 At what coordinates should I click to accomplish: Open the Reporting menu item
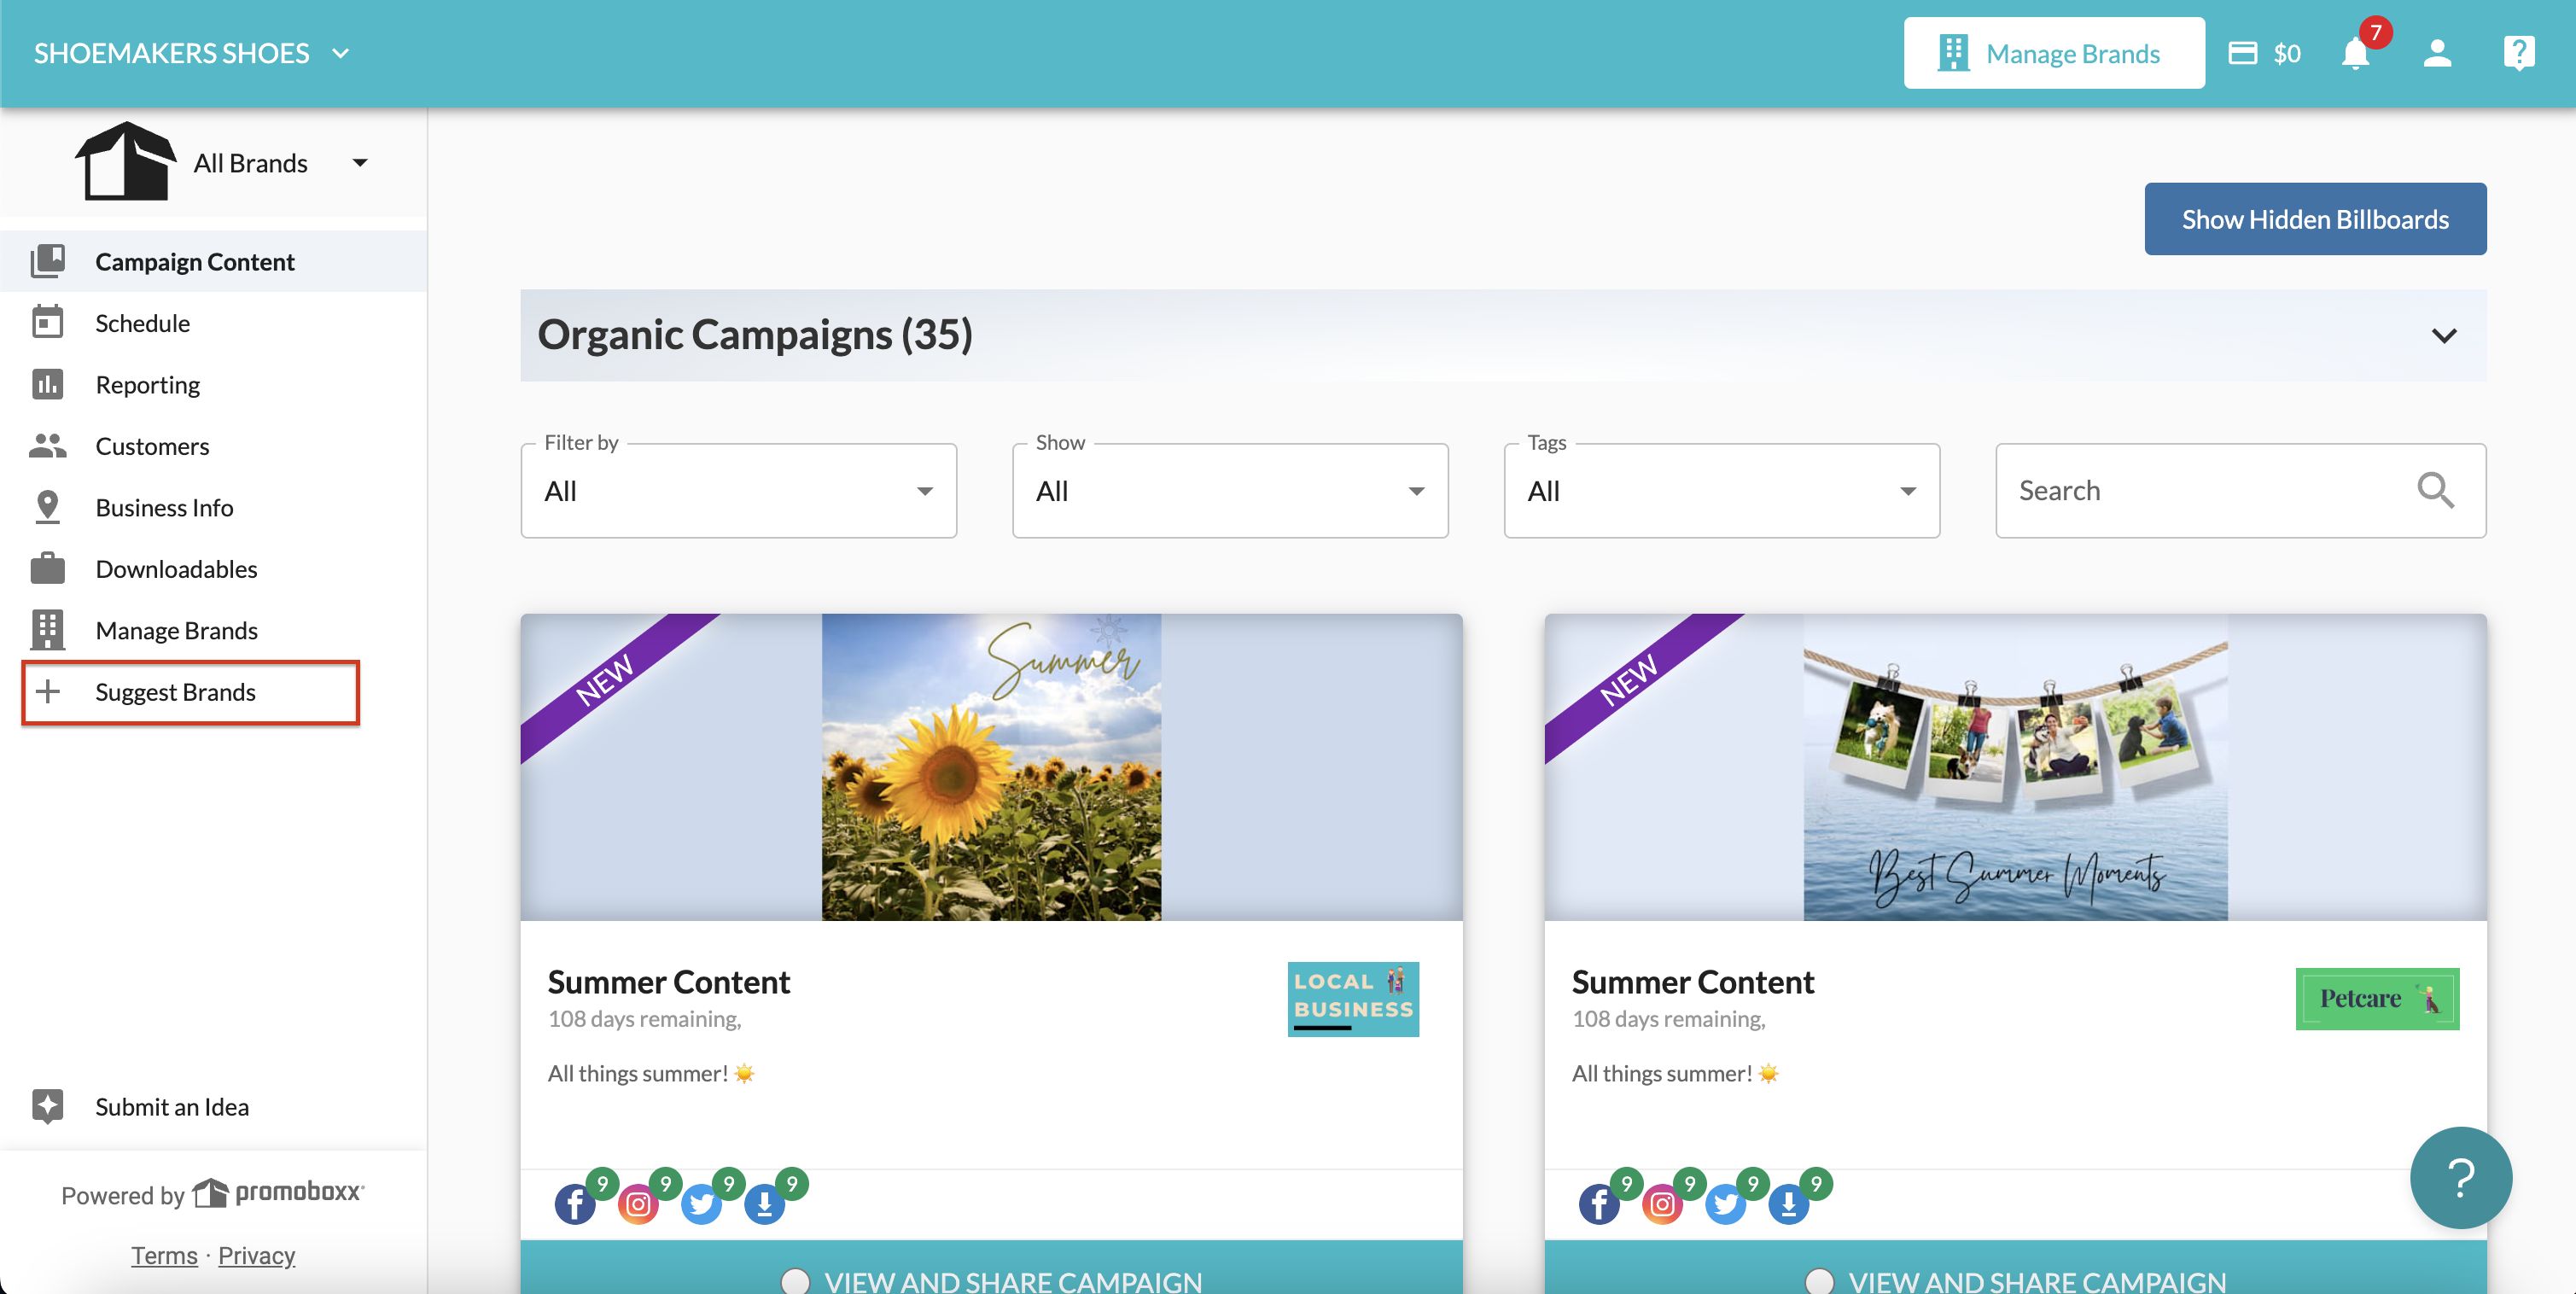click(x=213, y=384)
